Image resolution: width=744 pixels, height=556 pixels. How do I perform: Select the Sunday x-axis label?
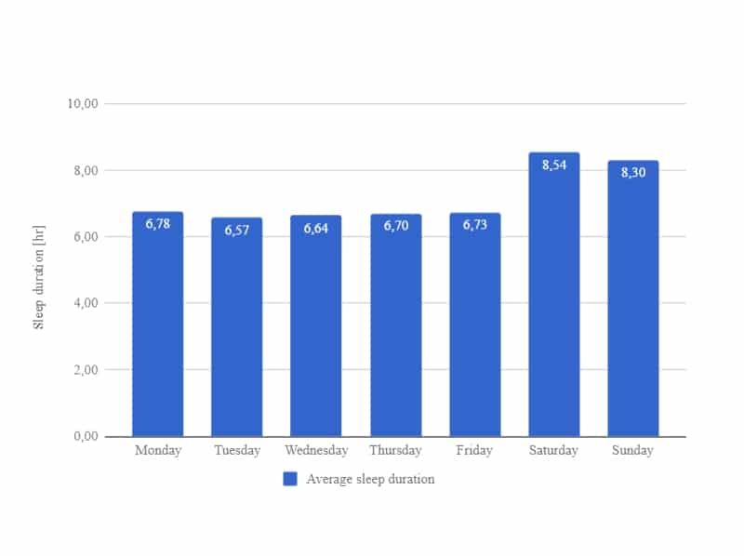pos(632,450)
